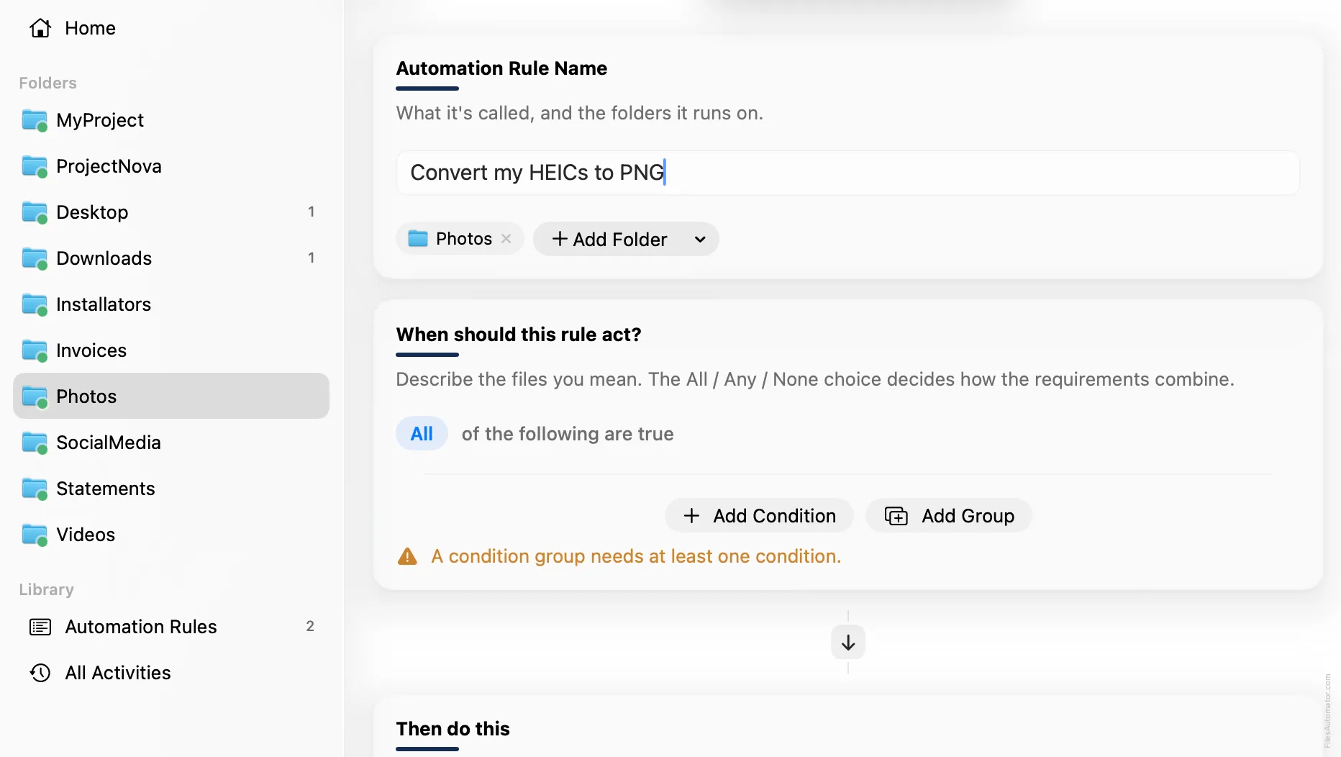Click the Installators folder icon

35,304
